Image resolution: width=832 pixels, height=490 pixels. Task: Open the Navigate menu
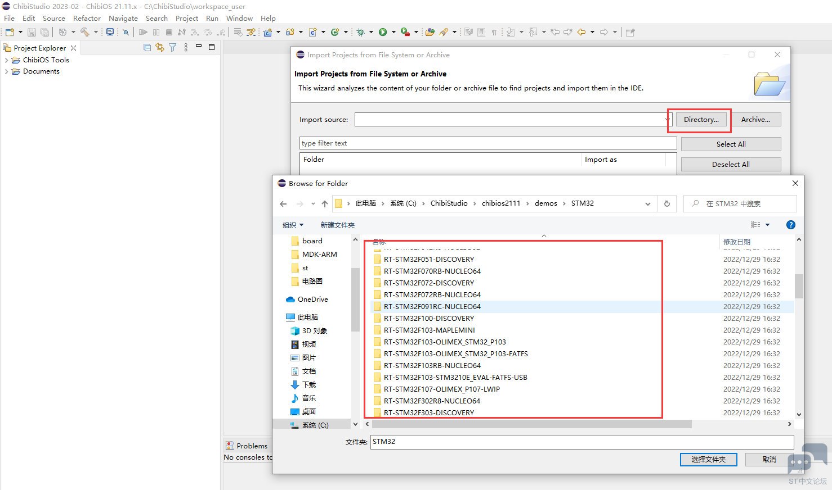(123, 19)
